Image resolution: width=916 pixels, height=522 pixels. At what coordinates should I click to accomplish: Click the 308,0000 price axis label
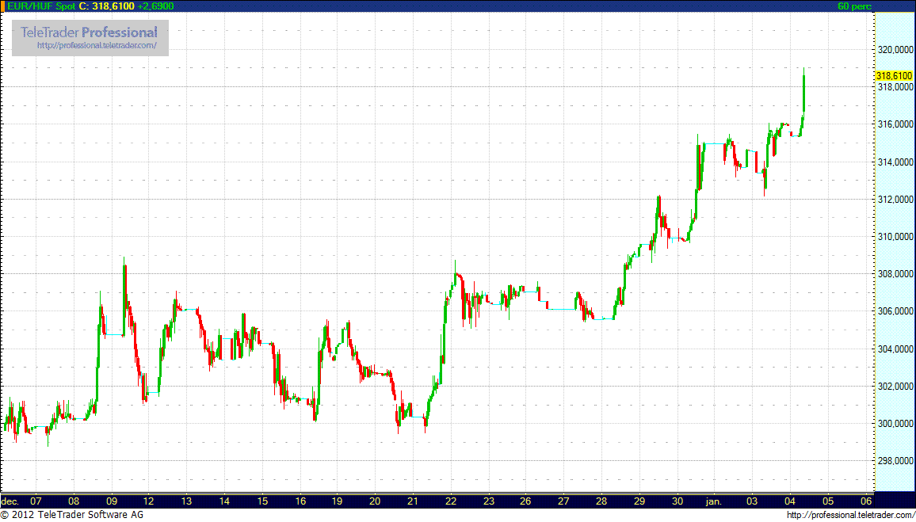click(897, 274)
